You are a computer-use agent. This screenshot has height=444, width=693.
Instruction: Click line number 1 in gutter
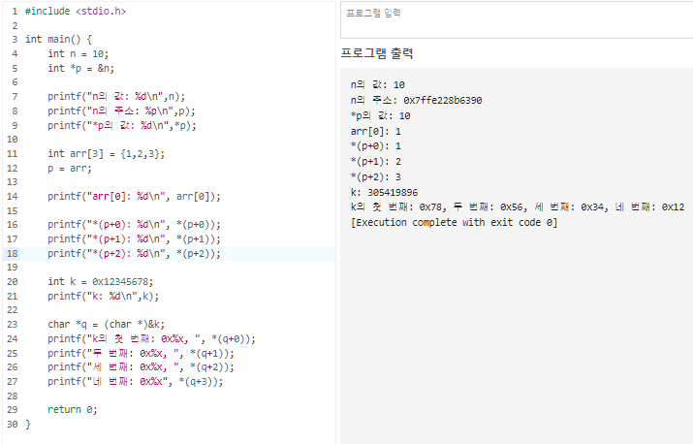point(16,12)
